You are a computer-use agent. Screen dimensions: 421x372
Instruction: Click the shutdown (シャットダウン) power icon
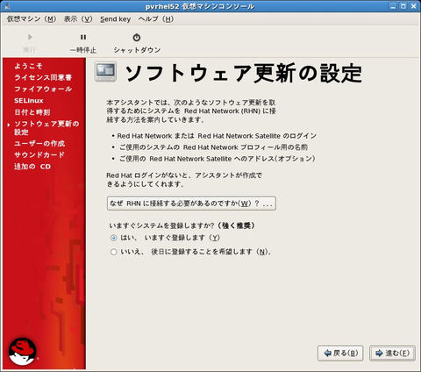pyautogui.click(x=137, y=38)
